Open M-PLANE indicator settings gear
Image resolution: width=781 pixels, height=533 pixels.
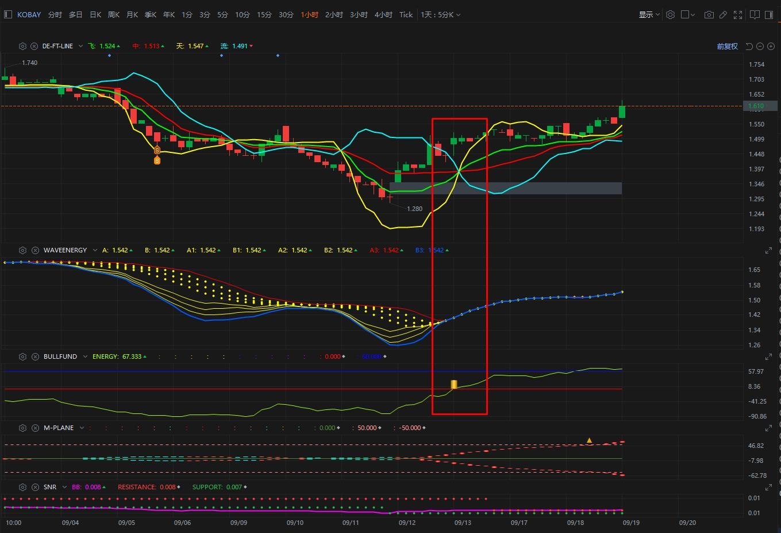coord(22,428)
